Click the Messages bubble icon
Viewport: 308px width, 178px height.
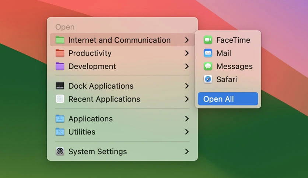click(208, 66)
